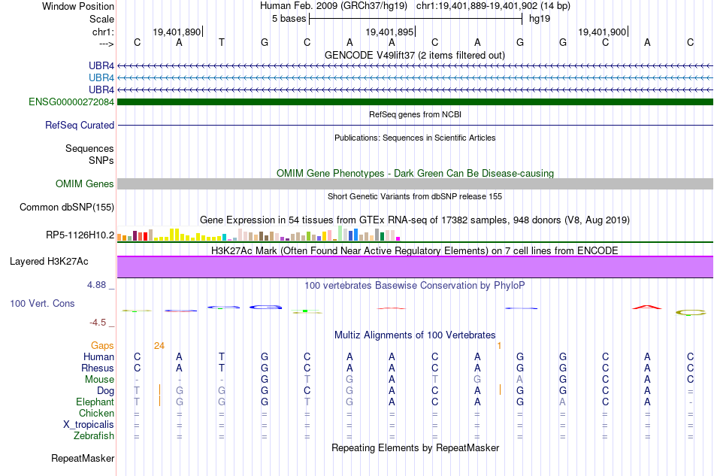This screenshot has height=476, width=714.
Task: Click the orange Gaps label
Action: tap(102, 346)
